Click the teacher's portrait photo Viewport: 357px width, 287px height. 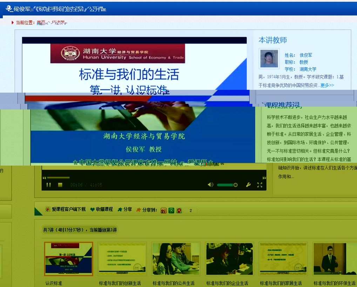[x=269, y=59]
